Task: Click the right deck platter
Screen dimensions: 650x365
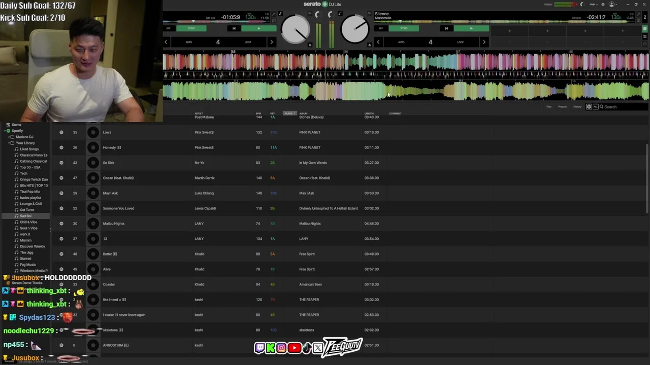Action: point(355,29)
